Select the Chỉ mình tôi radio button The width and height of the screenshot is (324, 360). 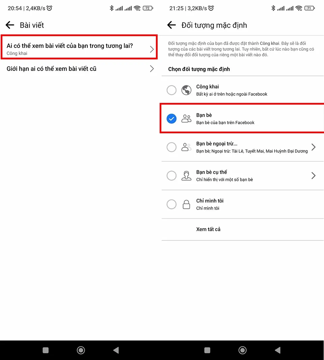(x=171, y=204)
